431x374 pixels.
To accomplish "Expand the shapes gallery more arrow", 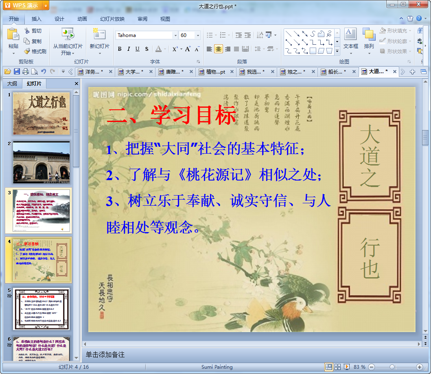I will (337, 51).
